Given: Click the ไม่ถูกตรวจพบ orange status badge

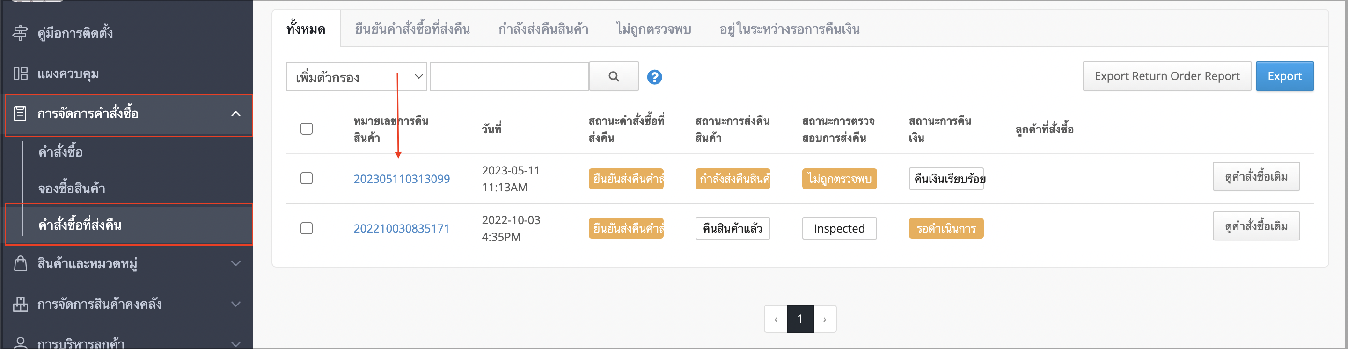Looking at the screenshot, I should (839, 179).
